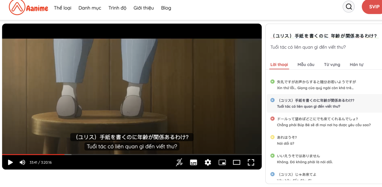Image resolution: width=382 pixels, height=187 pixels.
Task: Open video settings gear
Action: [208, 163]
